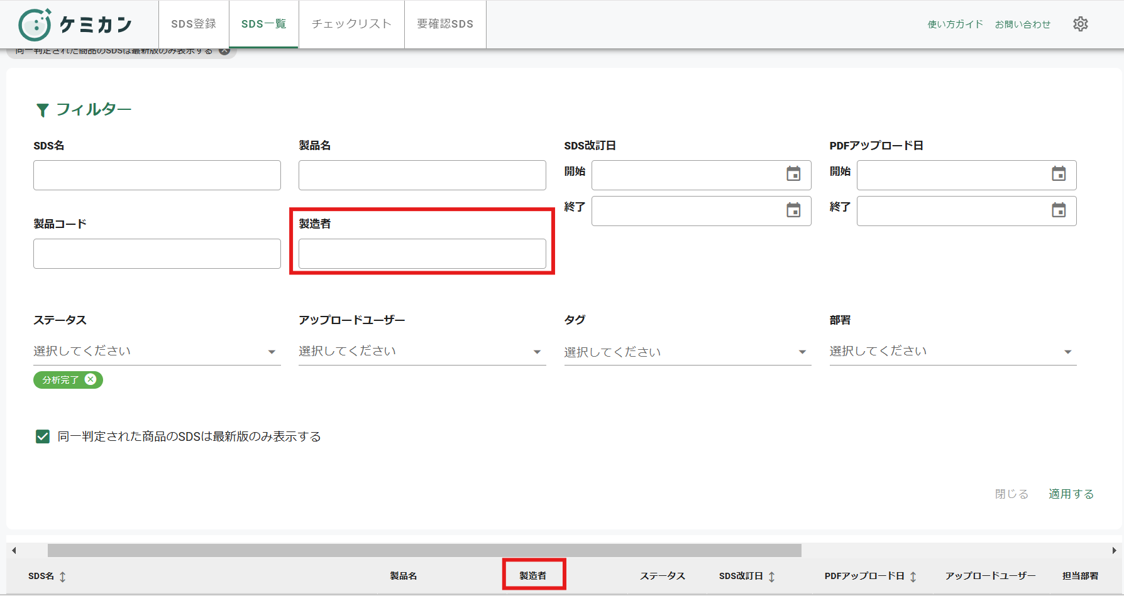Click right arrow of horizontal scrollbar
The image size is (1124, 596).
click(1114, 551)
